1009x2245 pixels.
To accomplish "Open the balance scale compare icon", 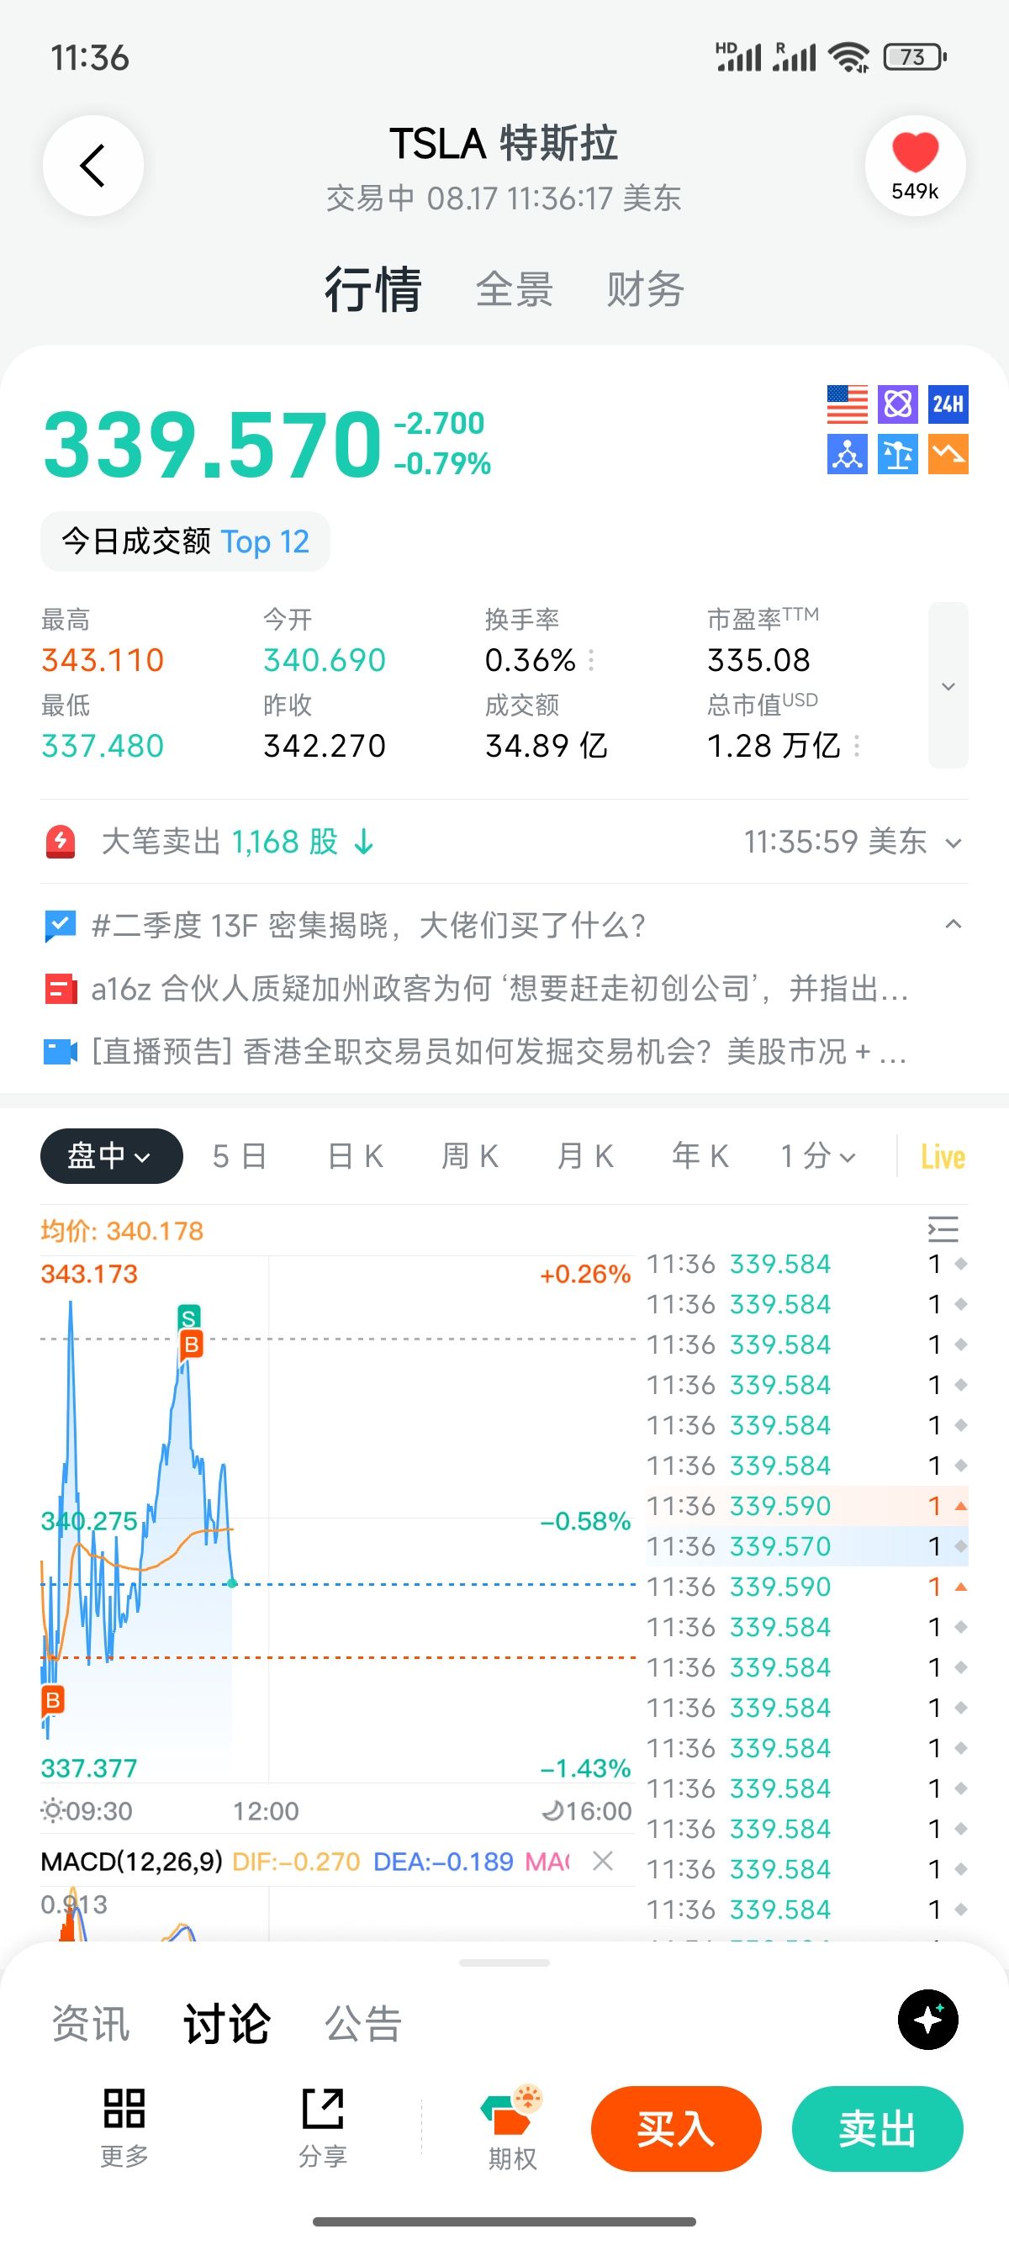I will [x=897, y=454].
